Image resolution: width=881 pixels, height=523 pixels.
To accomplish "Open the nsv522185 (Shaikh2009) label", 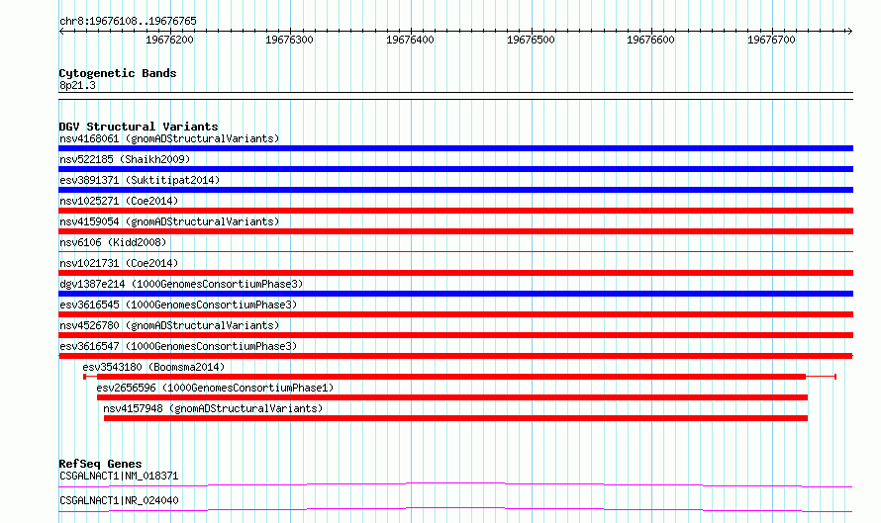I will 125,159.
